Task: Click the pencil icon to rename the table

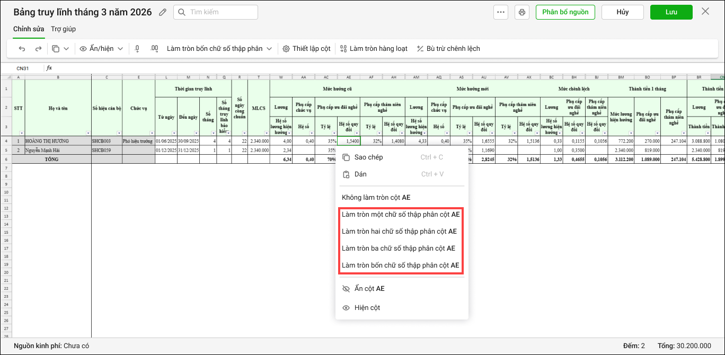Action: [163, 12]
